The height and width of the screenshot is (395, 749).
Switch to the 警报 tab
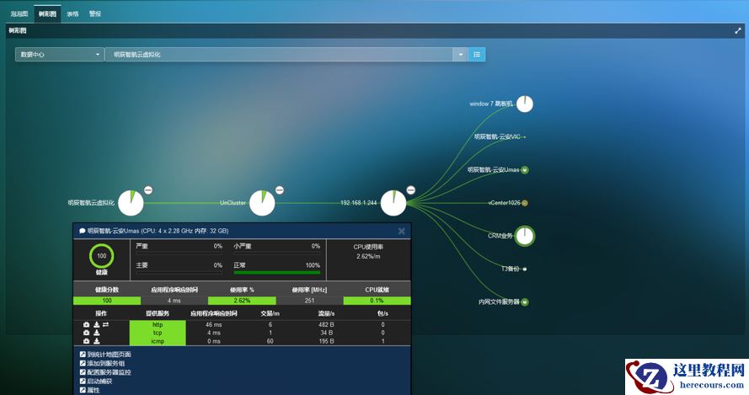pos(95,13)
